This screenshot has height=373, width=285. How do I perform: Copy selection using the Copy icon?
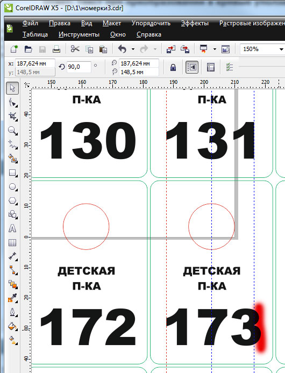click(x=89, y=49)
